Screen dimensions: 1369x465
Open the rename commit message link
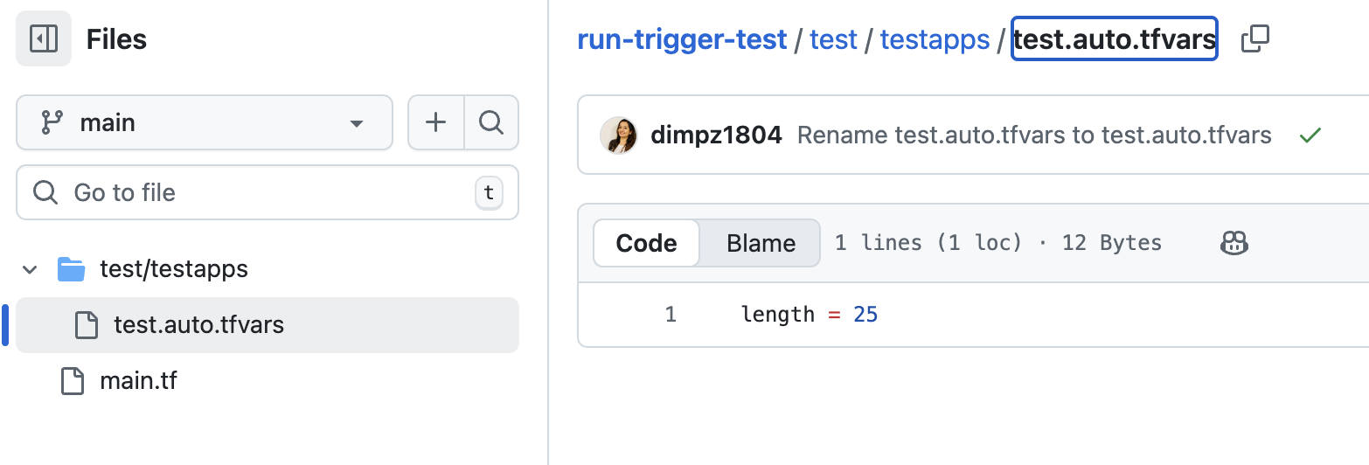point(1034,135)
